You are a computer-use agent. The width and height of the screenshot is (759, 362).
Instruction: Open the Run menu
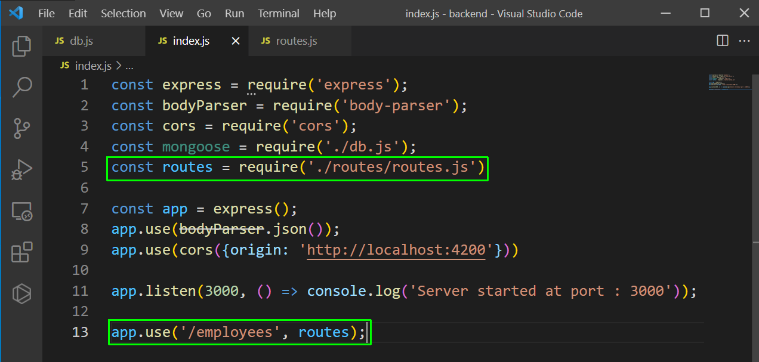235,13
